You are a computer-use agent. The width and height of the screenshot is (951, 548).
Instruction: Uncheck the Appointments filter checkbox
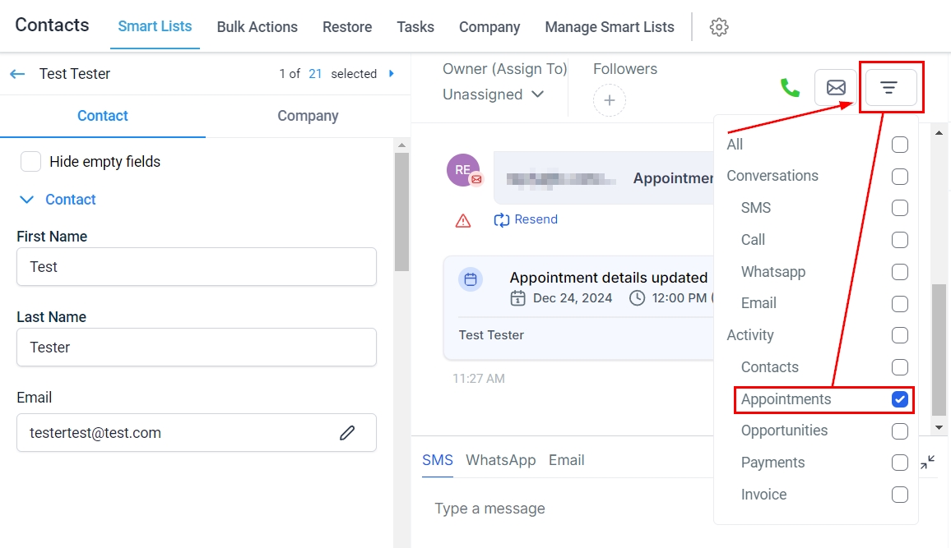pos(900,399)
